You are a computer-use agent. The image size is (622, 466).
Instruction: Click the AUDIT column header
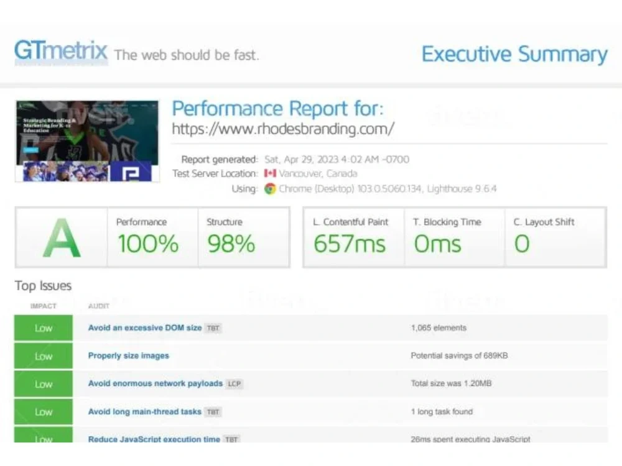coord(99,306)
